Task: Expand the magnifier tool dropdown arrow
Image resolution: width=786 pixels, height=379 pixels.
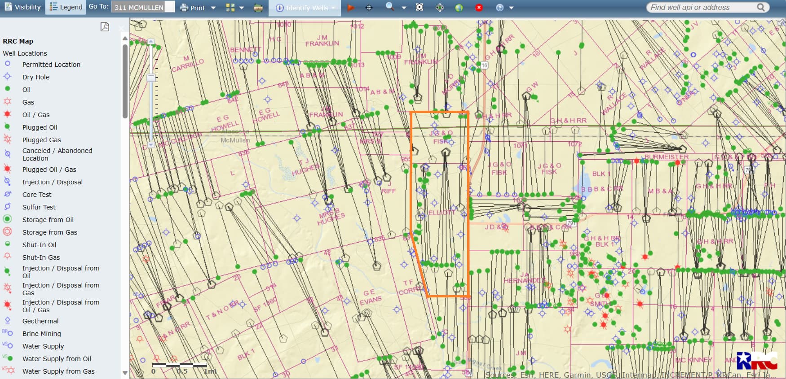Action: pos(404,8)
